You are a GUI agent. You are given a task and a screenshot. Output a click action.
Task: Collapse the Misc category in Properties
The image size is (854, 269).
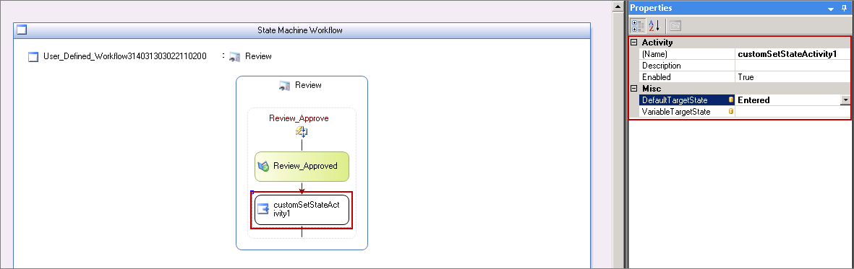[634, 89]
